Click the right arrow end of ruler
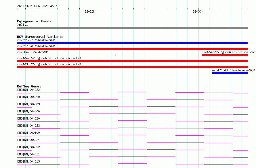The image size is (256, 168). pyautogui.click(x=247, y=9)
